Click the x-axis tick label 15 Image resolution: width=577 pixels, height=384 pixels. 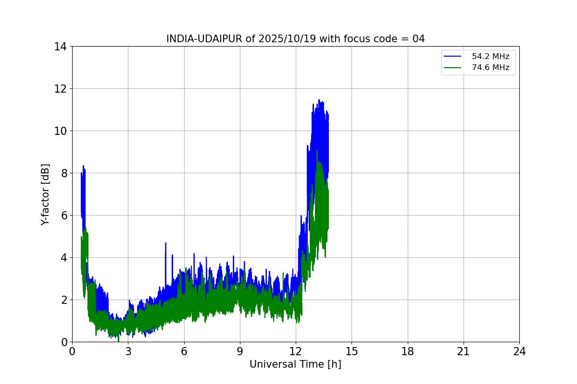click(x=351, y=351)
